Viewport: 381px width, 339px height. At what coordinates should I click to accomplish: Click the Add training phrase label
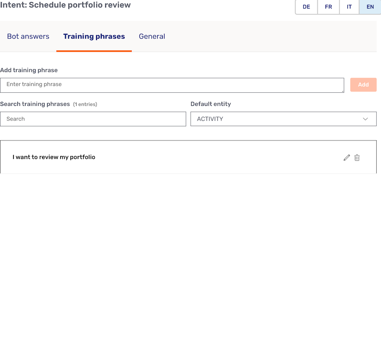29,70
